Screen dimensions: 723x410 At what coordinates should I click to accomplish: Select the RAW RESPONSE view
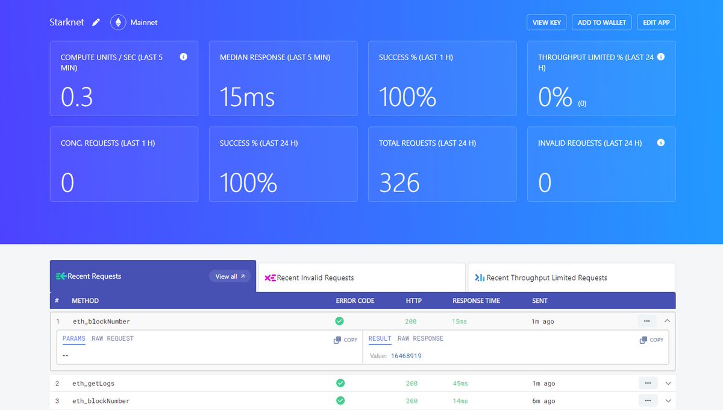pos(420,338)
